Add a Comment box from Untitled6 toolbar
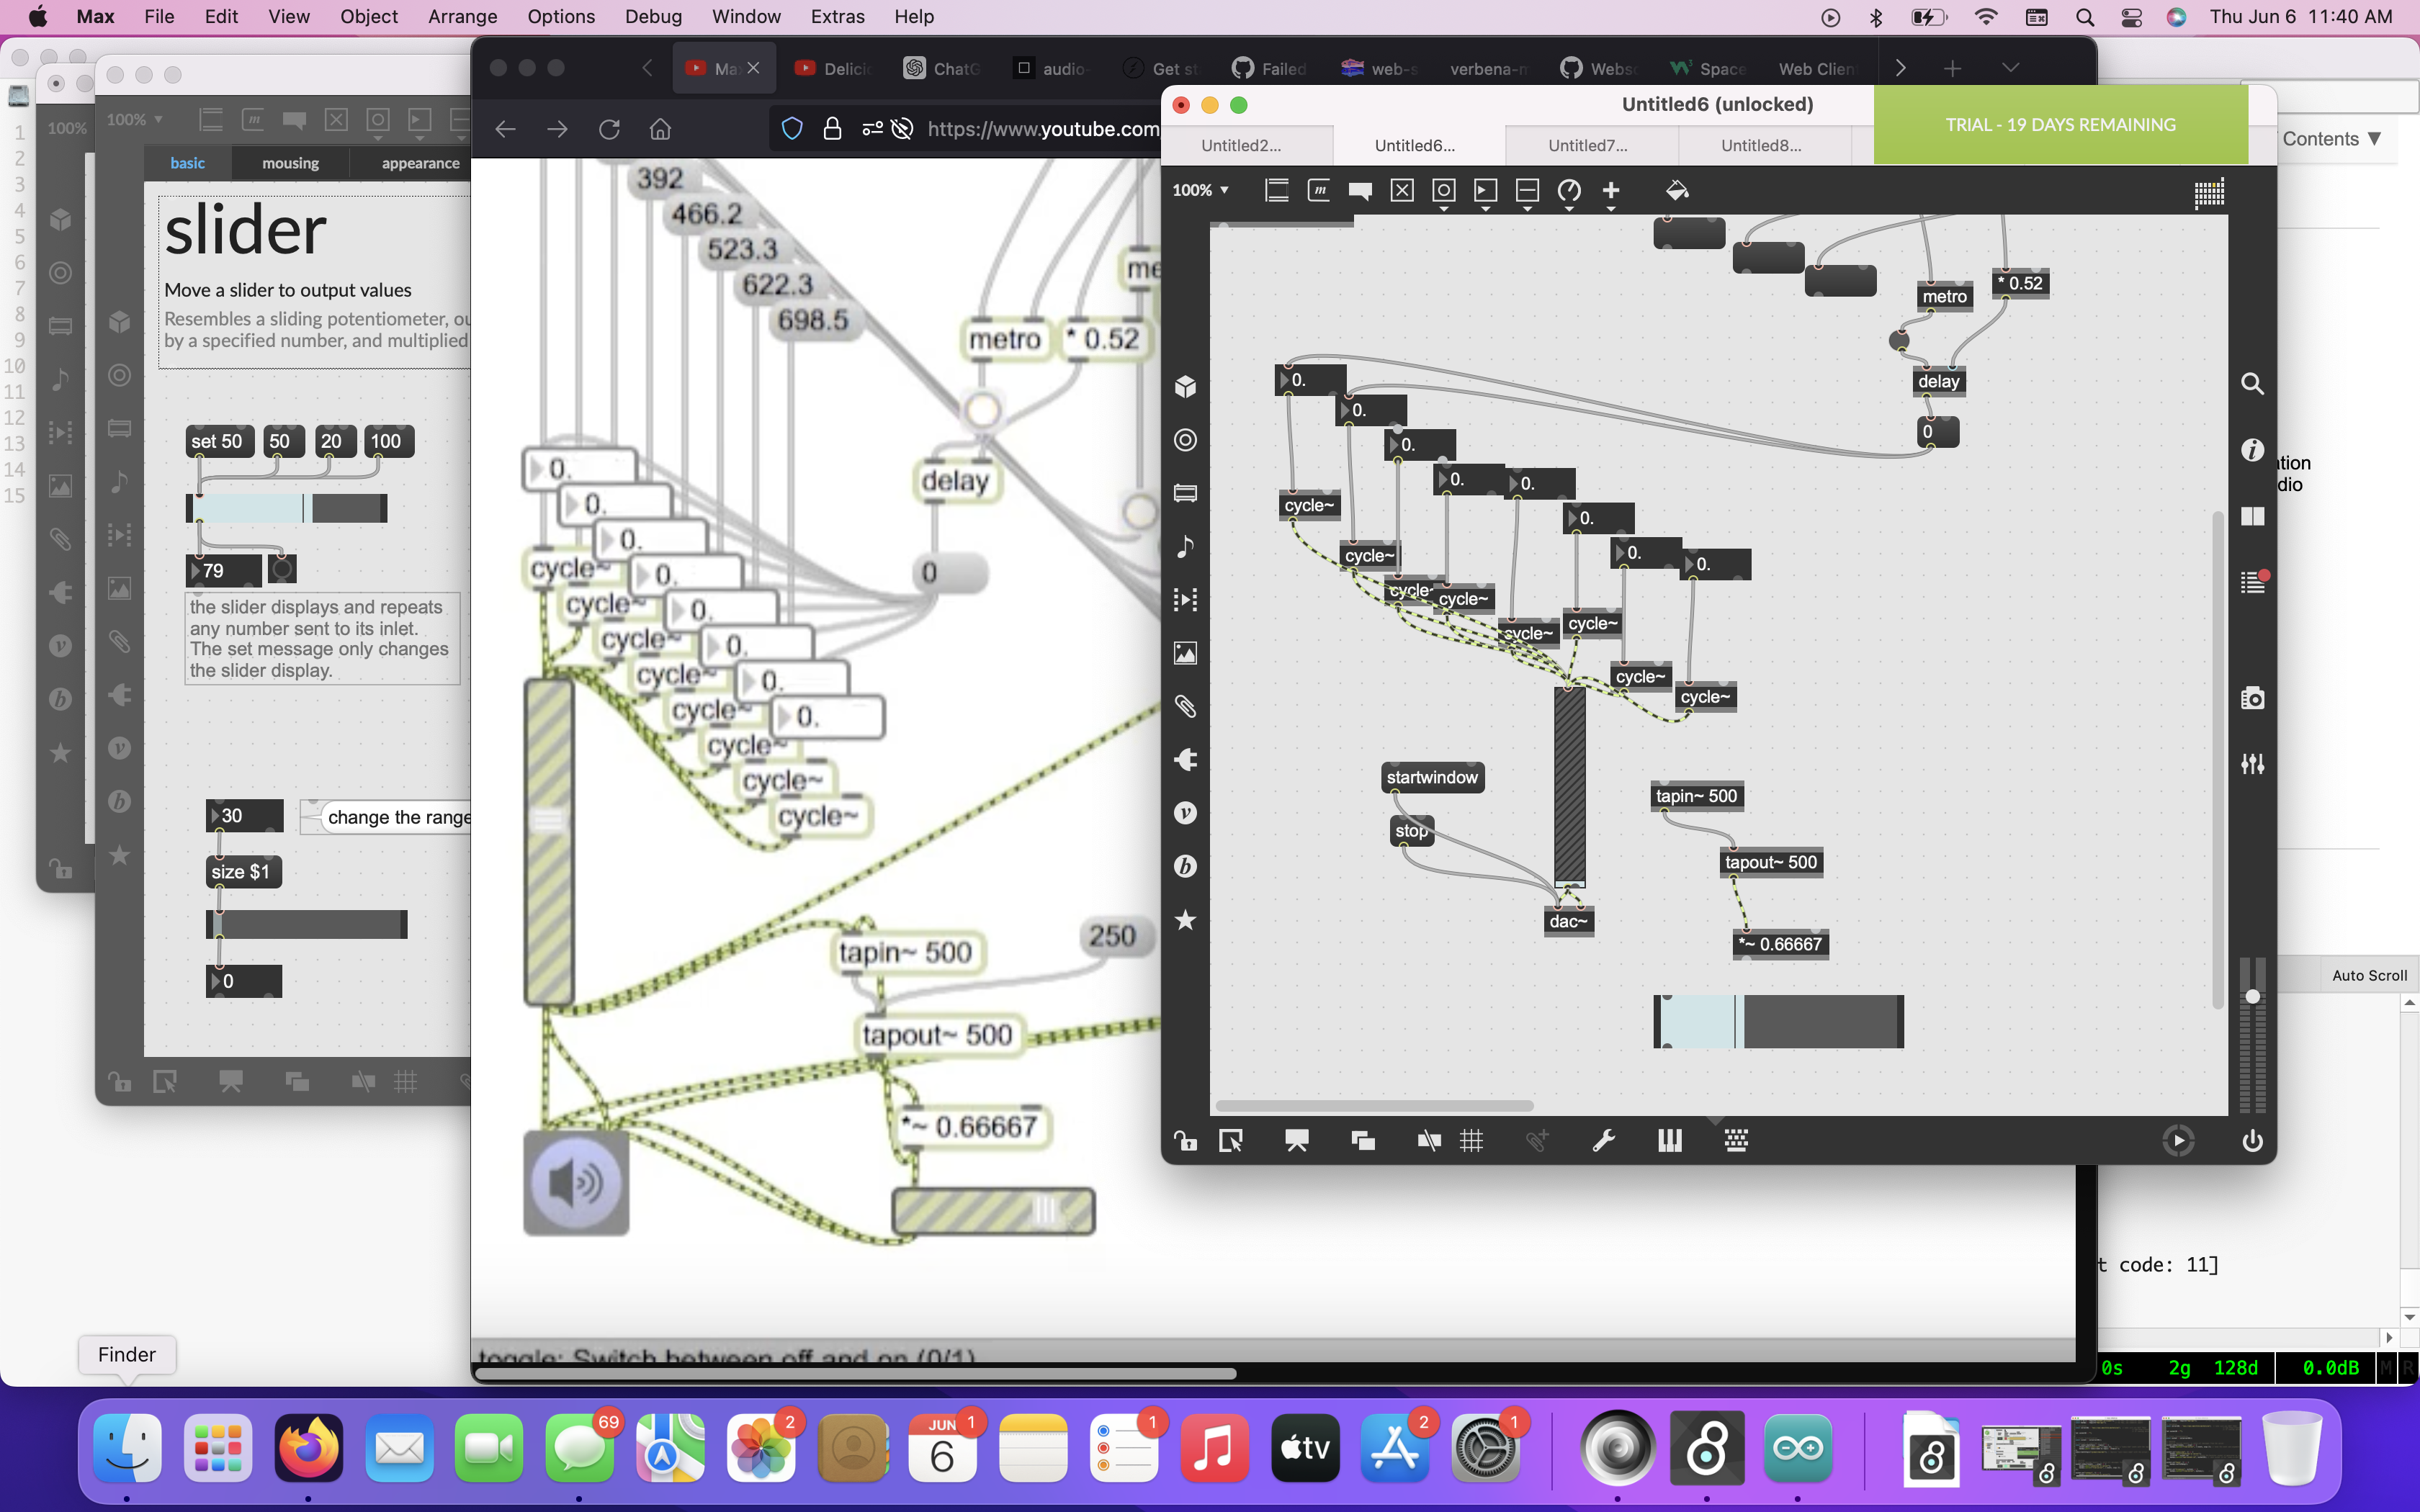 tap(1360, 190)
